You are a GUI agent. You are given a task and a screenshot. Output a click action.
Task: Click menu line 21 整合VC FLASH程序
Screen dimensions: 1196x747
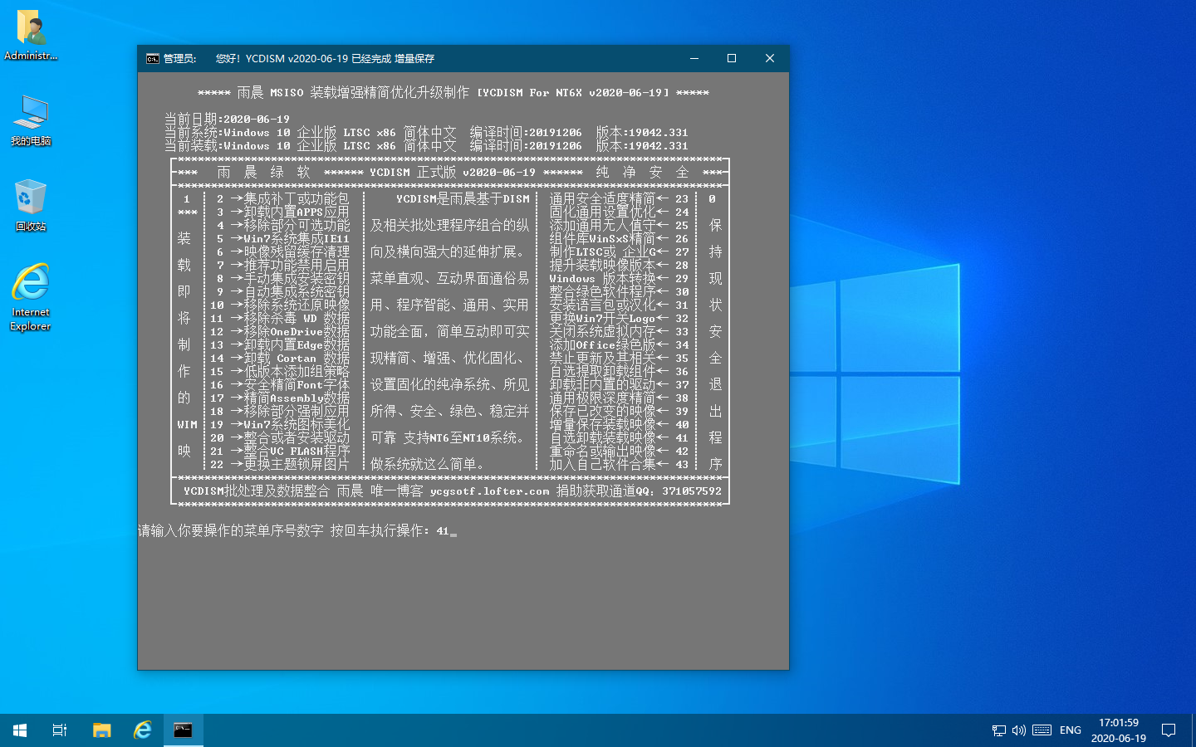(280, 452)
